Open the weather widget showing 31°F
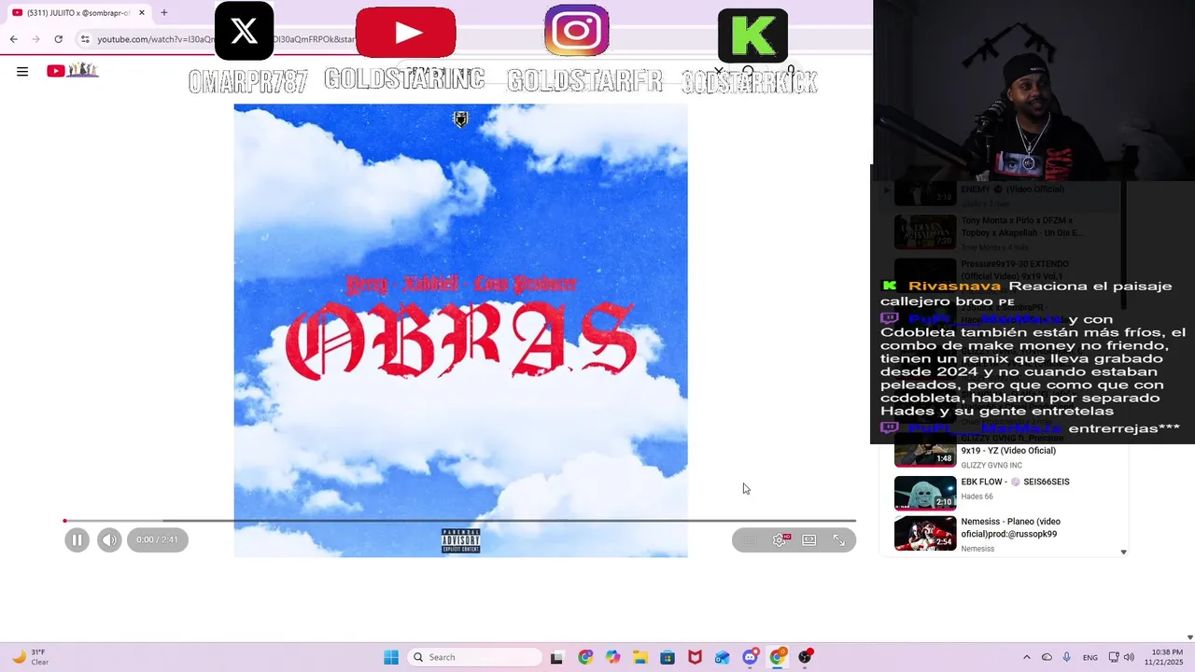This screenshot has width=1195, height=672. (x=30, y=657)
